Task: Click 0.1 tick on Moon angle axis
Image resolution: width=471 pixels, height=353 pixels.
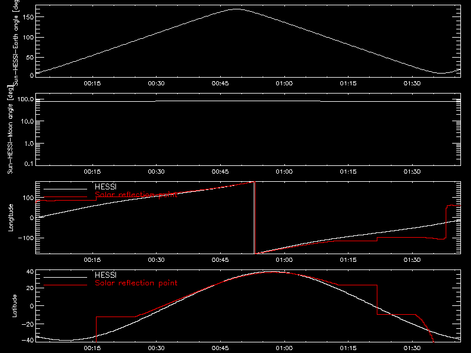Action: pos(29,164)
